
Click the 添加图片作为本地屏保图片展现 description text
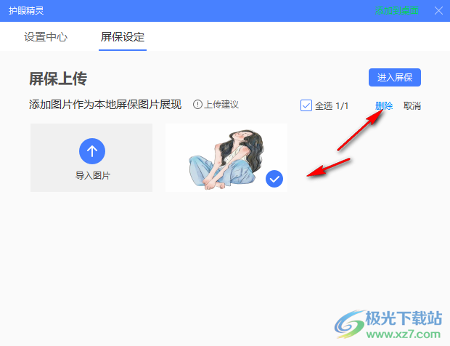(x=105, y=105)
